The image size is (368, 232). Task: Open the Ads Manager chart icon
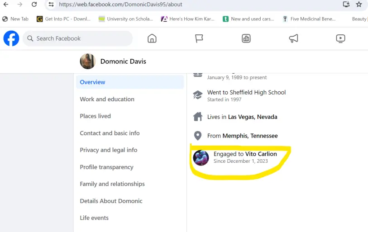point(246,38)
